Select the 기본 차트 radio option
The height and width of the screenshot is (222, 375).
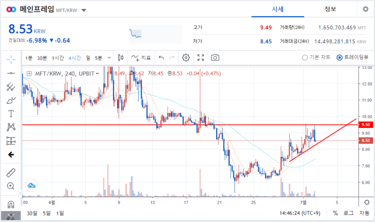(316, 57)
